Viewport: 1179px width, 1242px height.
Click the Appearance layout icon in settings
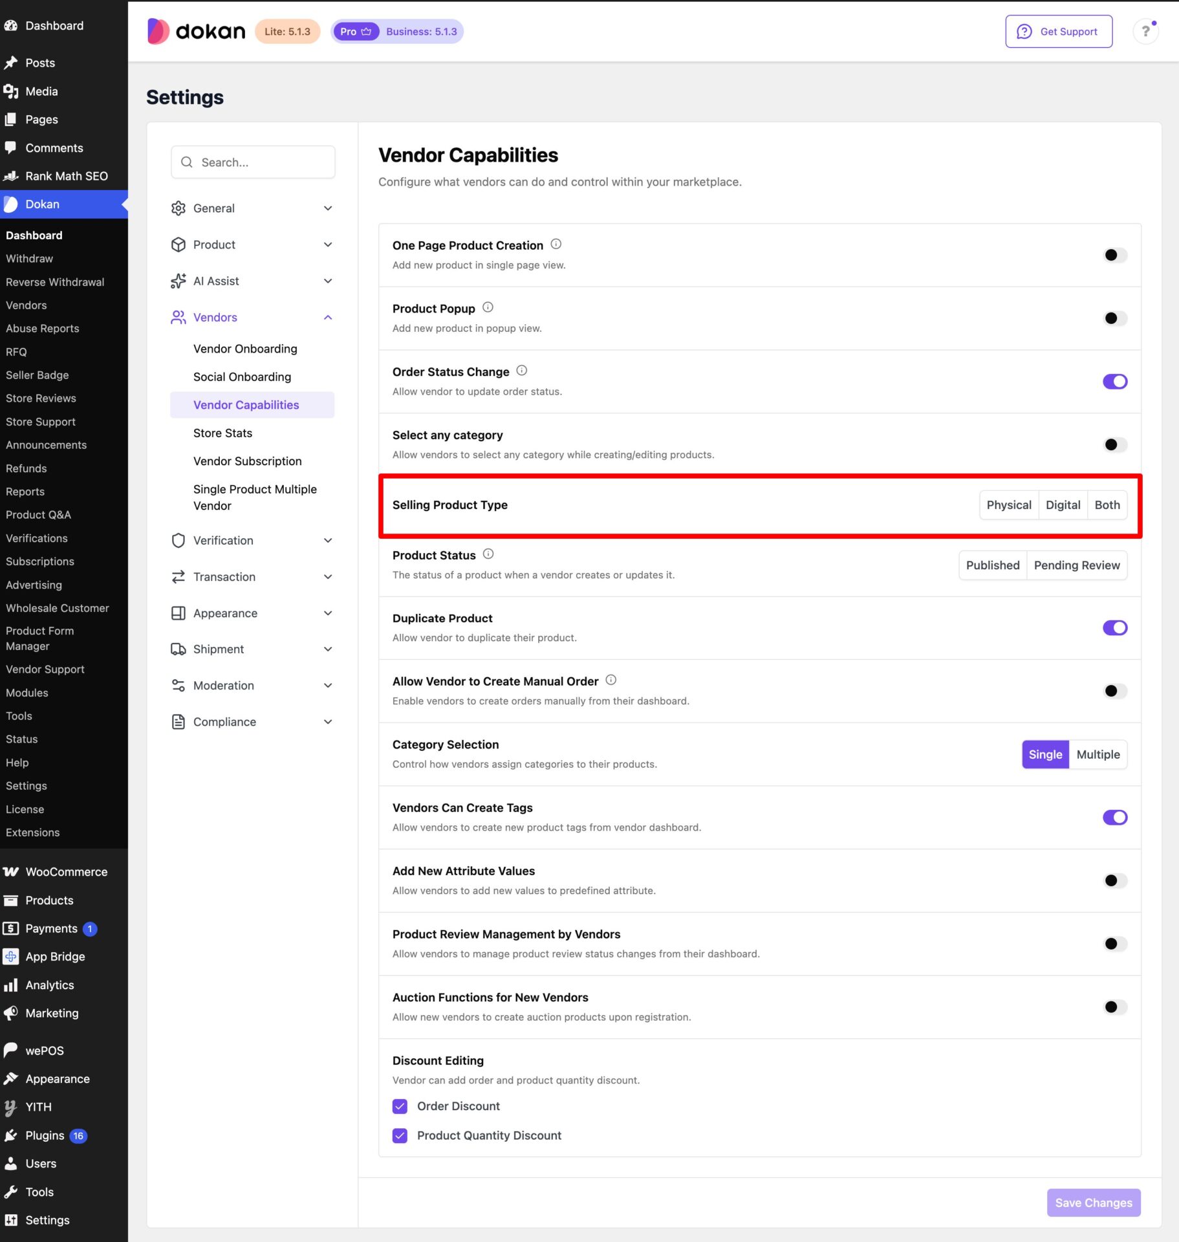[178, 613]
